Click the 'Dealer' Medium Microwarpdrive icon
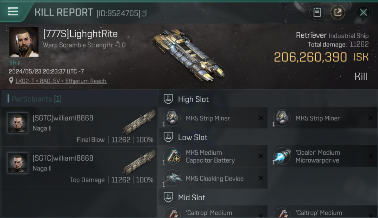 [281, 156]
